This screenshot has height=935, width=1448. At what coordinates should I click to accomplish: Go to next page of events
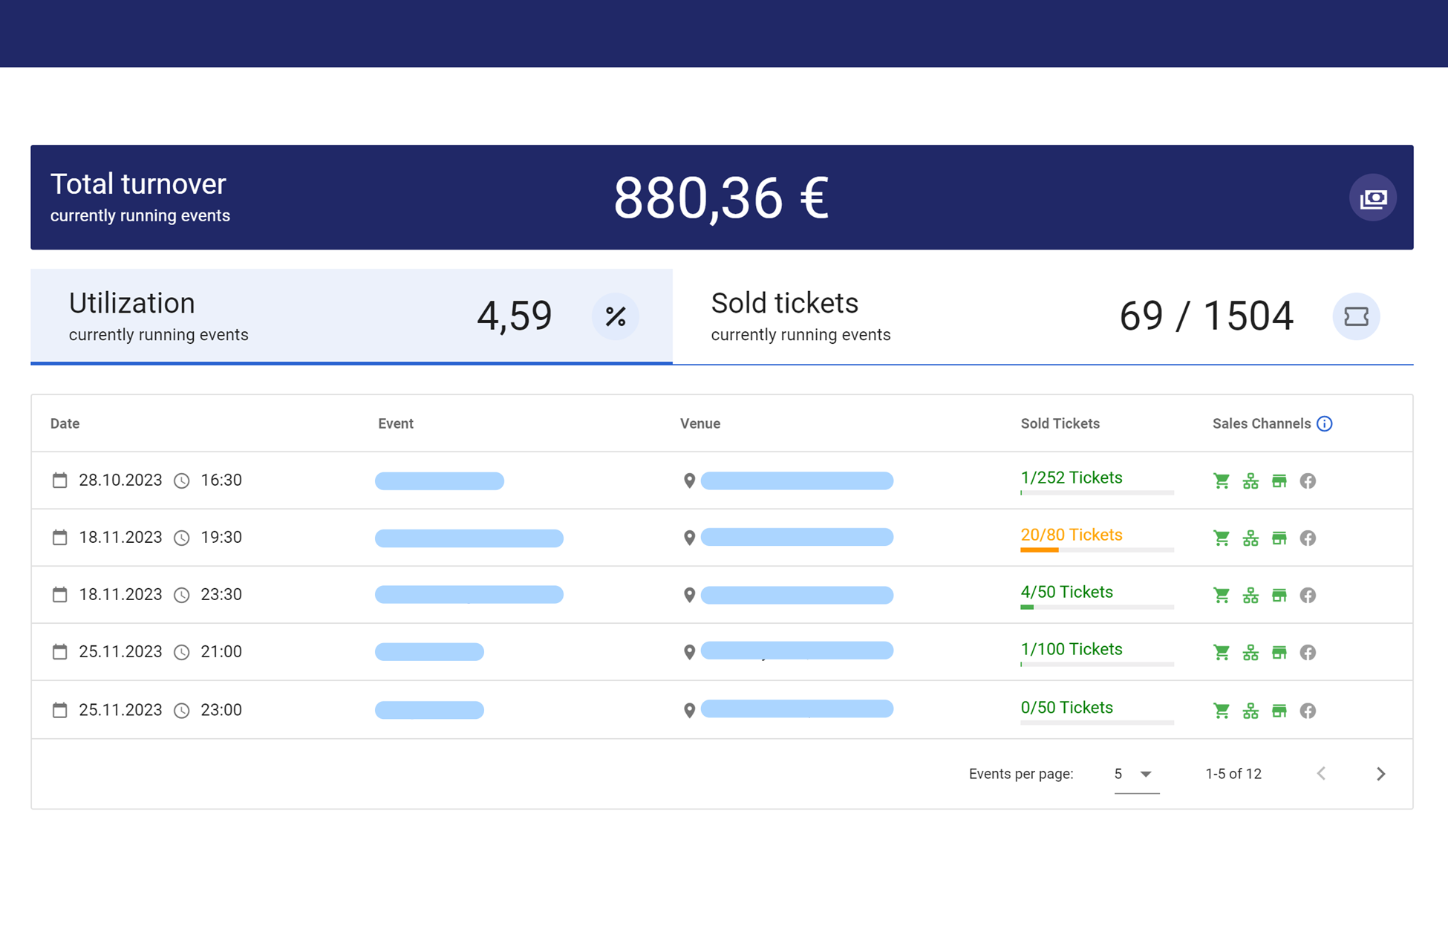[x=1380, y=774]
